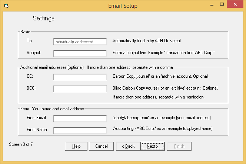Viewport: 246px width, 164px height.
Task: Click the 'jdoe@abccorp.com' example text
Action: [x=162, y=118]
